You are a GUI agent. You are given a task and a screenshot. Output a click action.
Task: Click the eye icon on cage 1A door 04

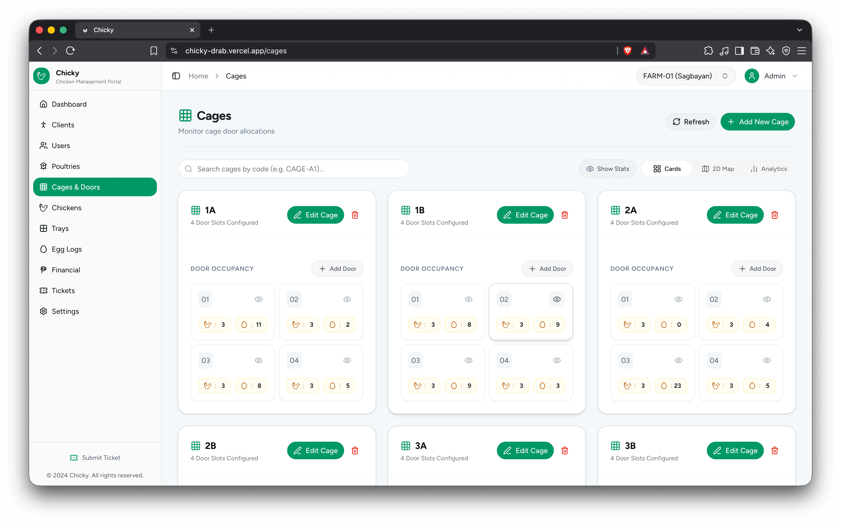click(347, 360)
